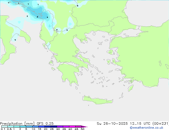Click the 2–5 mm legend color swatch
The width and height of the screenshot is (169, 130).
point(23,127)
